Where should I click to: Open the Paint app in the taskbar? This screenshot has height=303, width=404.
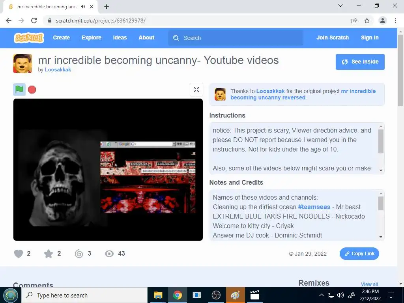[x=235, y=295]
